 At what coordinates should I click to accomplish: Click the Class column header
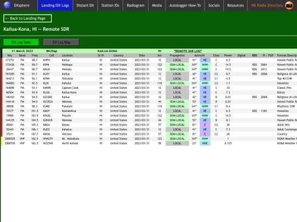tap(216, 55)
